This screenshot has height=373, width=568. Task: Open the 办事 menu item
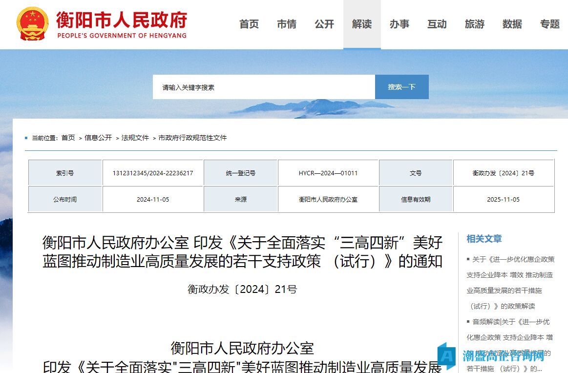[400, 24]
